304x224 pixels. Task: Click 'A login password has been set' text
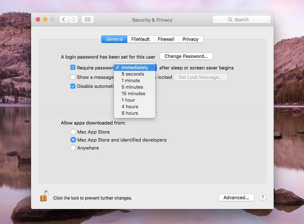(x=108, y=57)
